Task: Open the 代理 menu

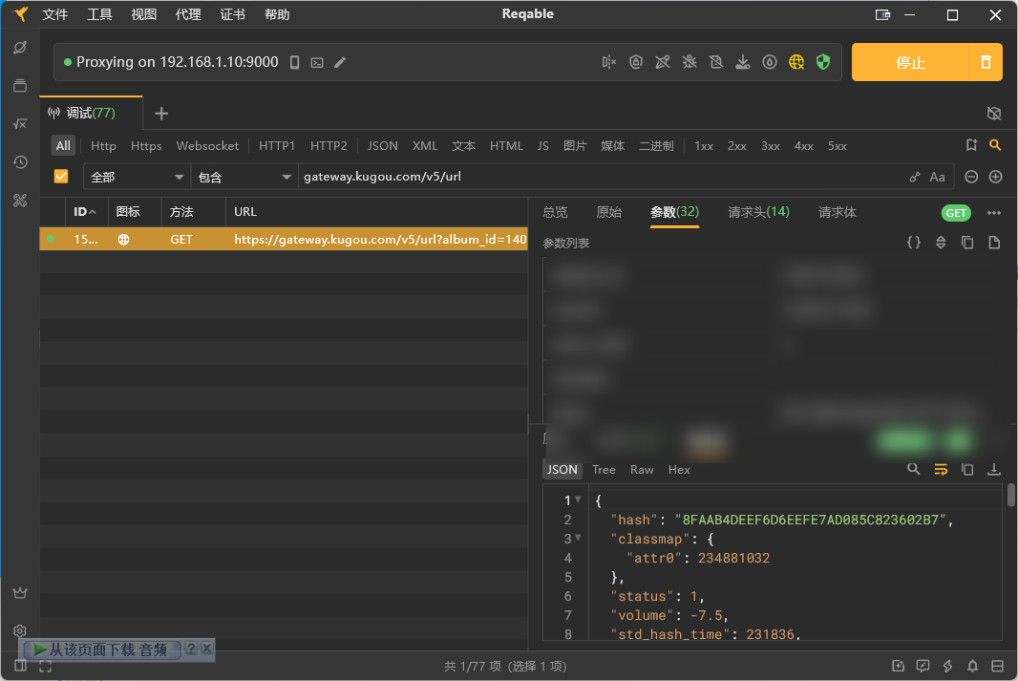Action: pos(188,14)
